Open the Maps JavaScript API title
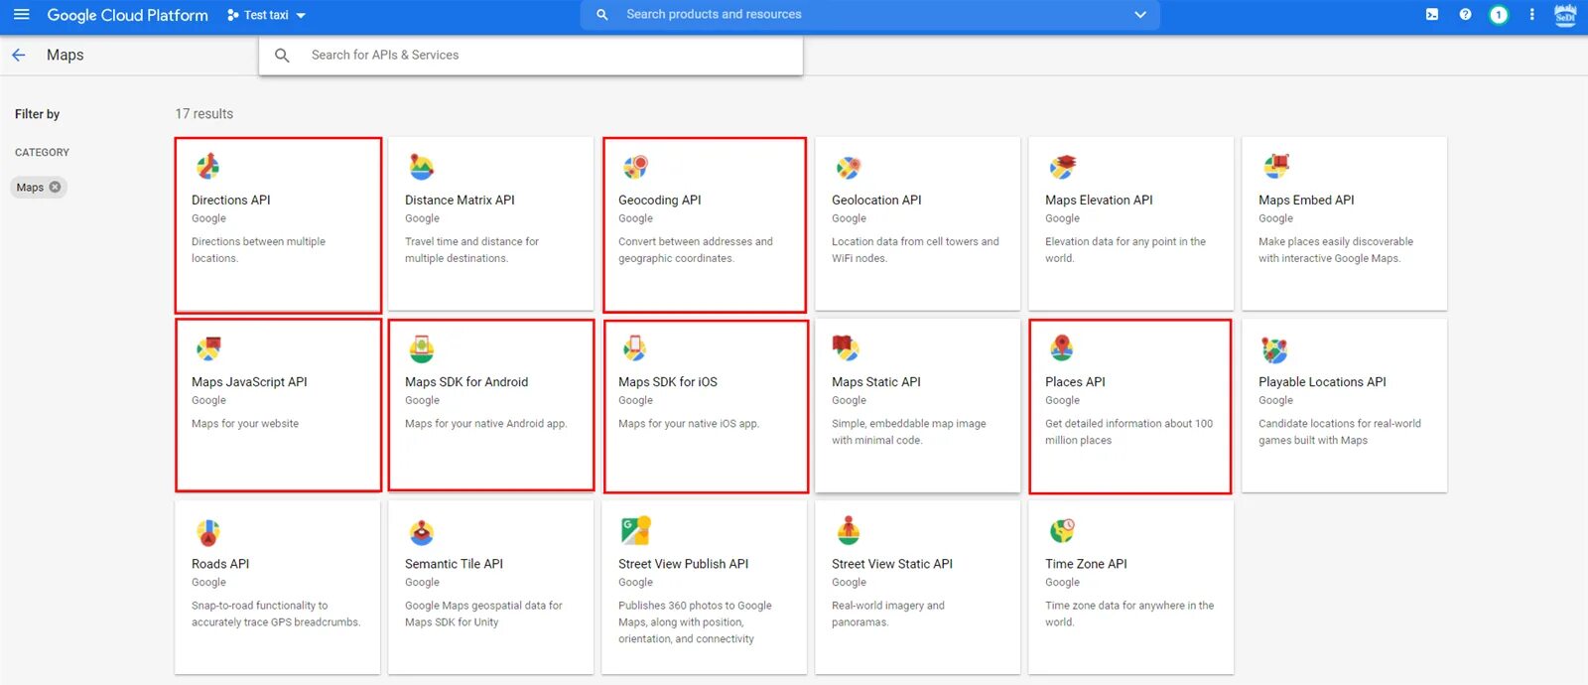Screen dimensions: 1588x685 (249, 381)
